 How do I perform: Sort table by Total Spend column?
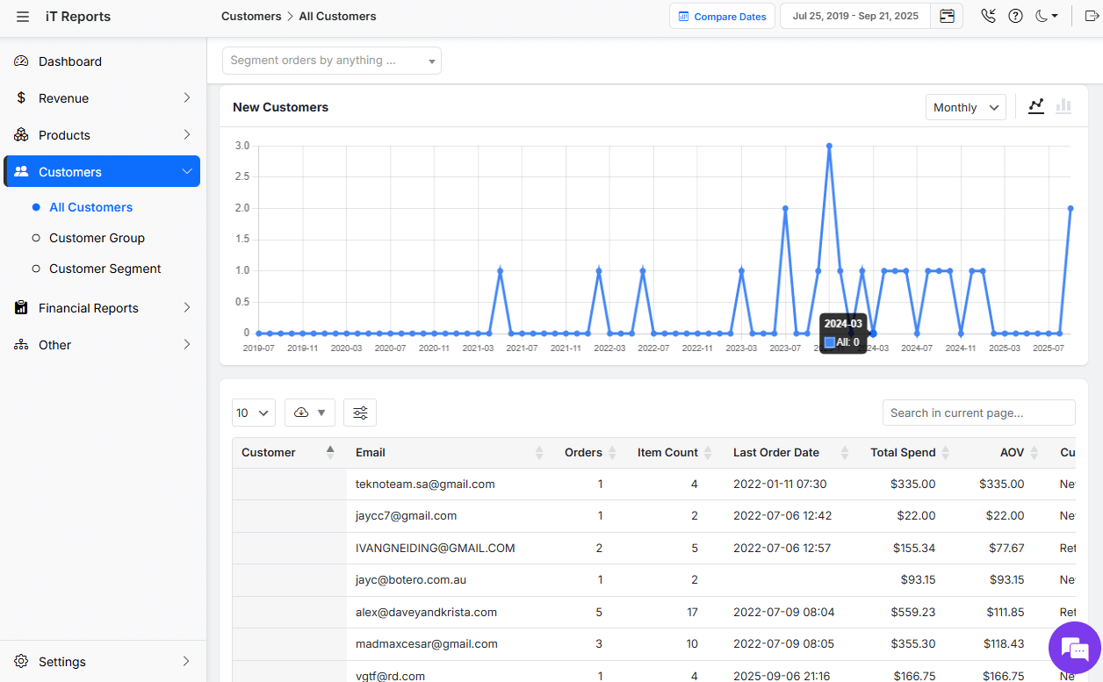(x=945, y=453)
